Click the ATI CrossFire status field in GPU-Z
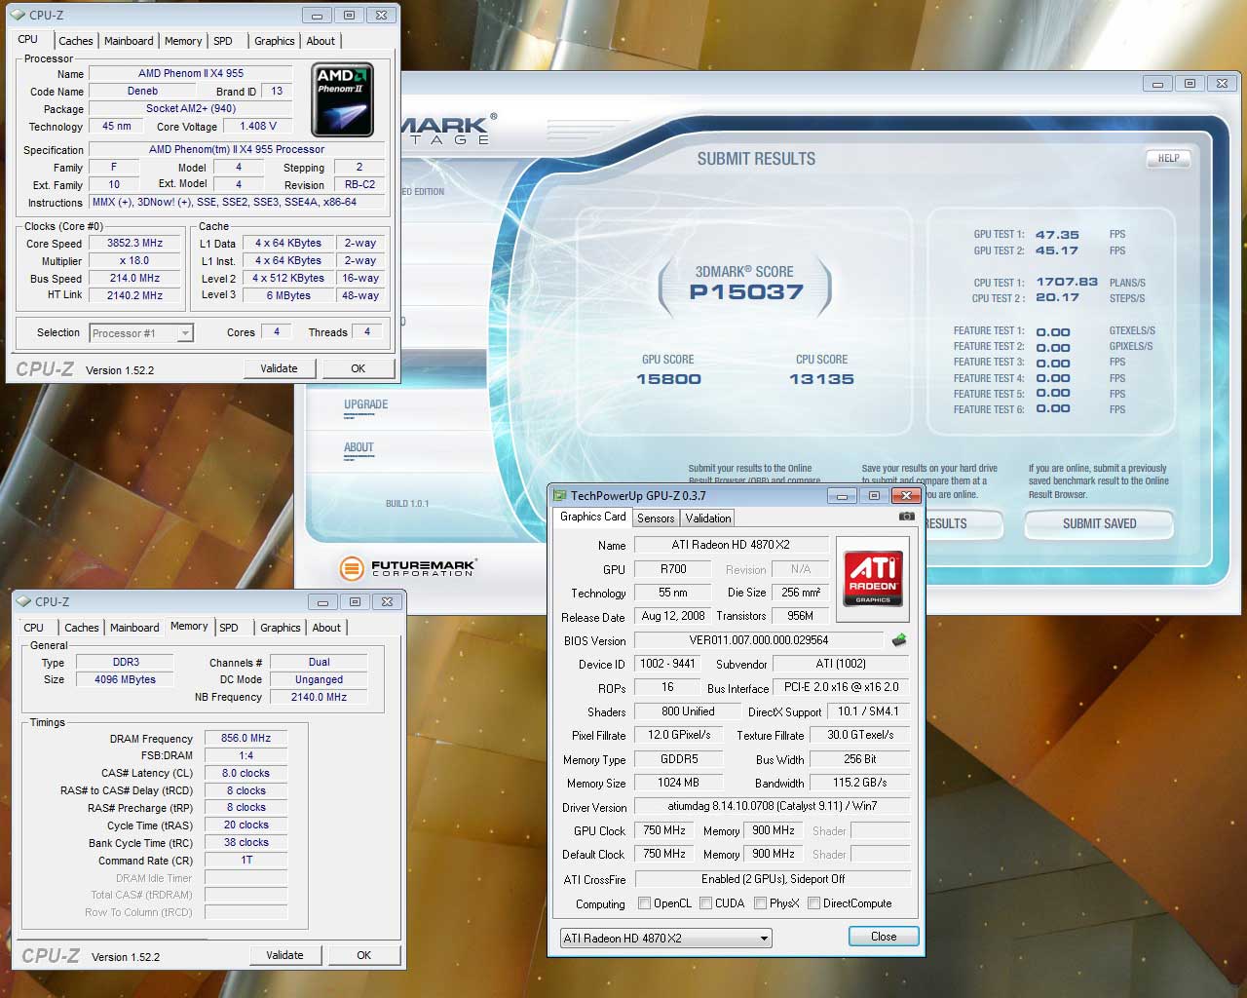1247x998 pixels. (772, 878)
